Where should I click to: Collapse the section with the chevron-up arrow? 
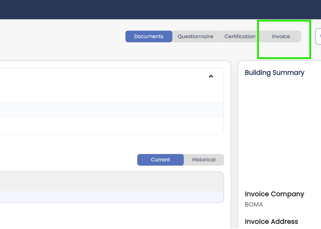211,76
